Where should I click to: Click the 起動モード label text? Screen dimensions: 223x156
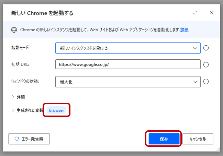[20, 48]
